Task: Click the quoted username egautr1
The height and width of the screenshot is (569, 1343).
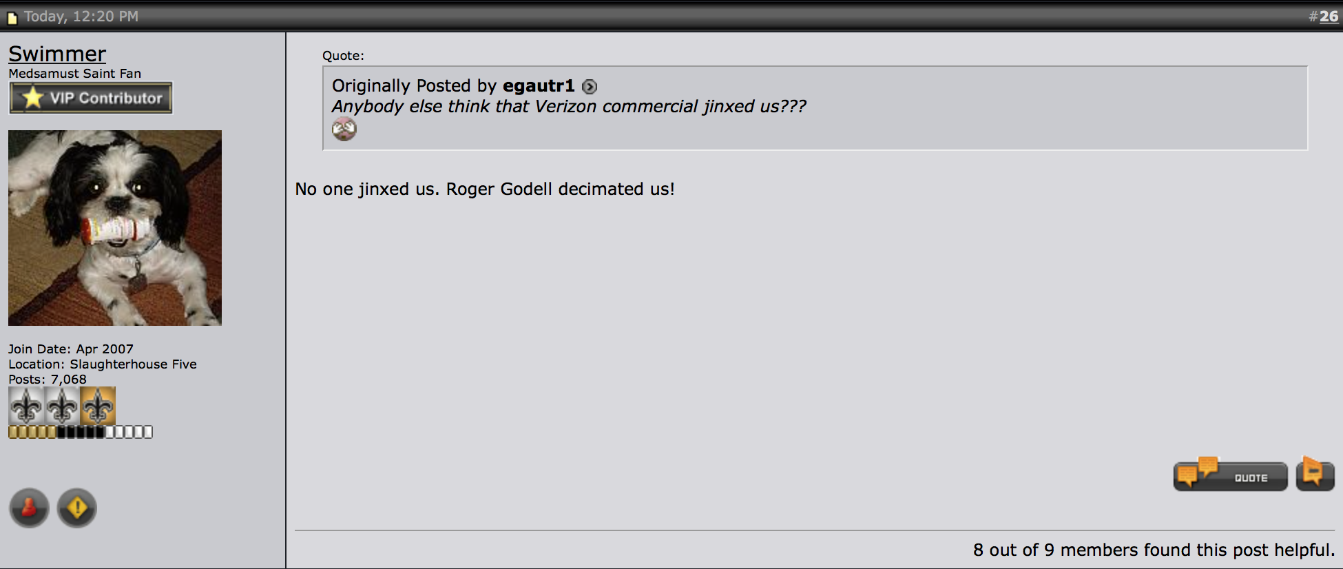Action: pyautogui.click(x=539, y=85)
